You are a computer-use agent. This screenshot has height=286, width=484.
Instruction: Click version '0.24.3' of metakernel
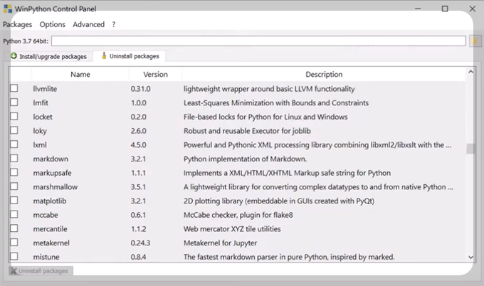click(140, 243)
